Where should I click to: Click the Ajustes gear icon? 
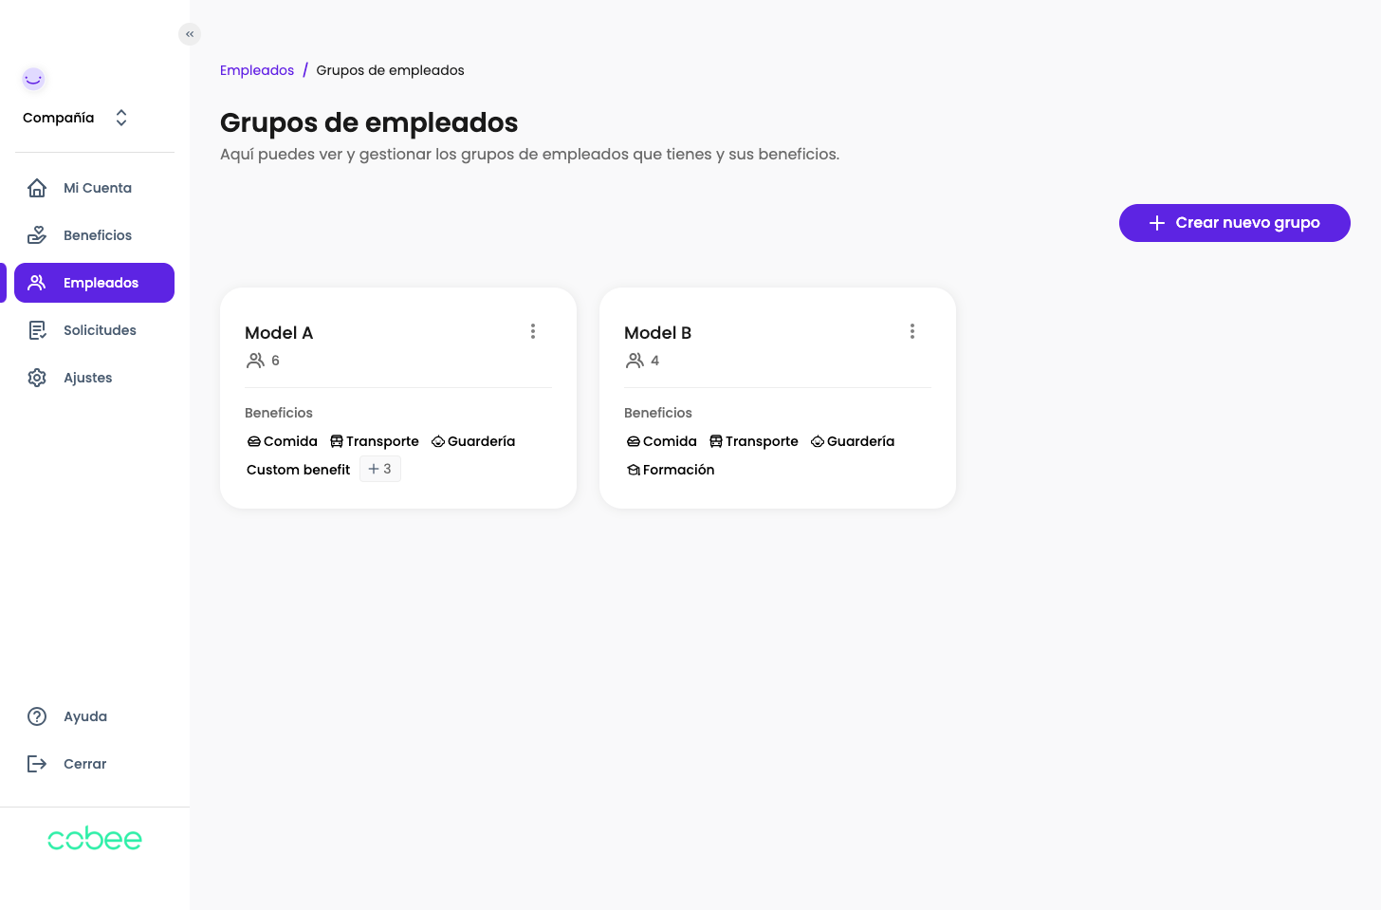(37, 378)
